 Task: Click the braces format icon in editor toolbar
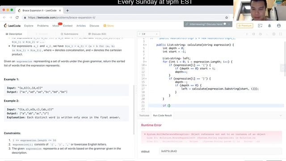point(253,34)
